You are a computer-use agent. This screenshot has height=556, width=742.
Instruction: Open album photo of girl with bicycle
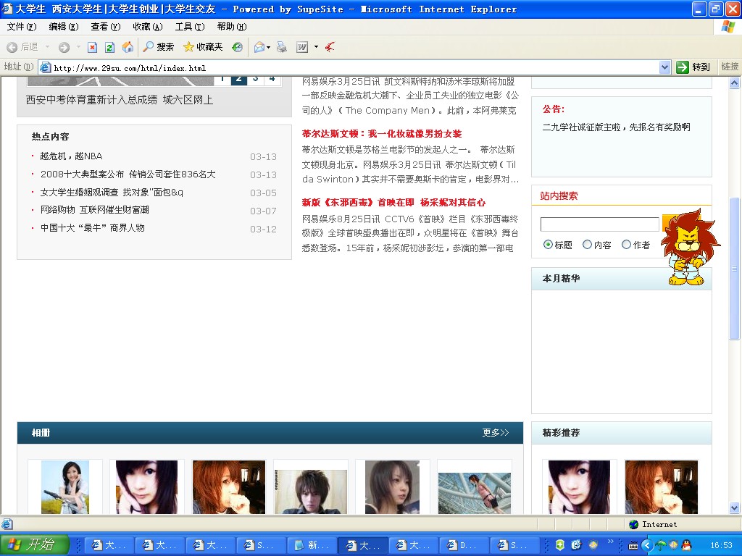[64, 487]
